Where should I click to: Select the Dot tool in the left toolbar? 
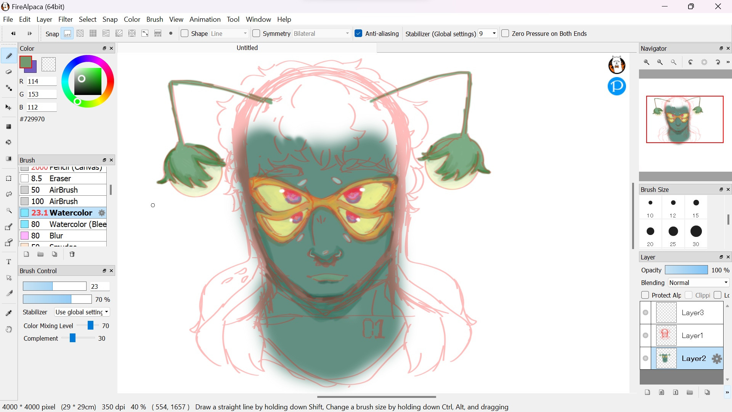(x=9, y=88)
